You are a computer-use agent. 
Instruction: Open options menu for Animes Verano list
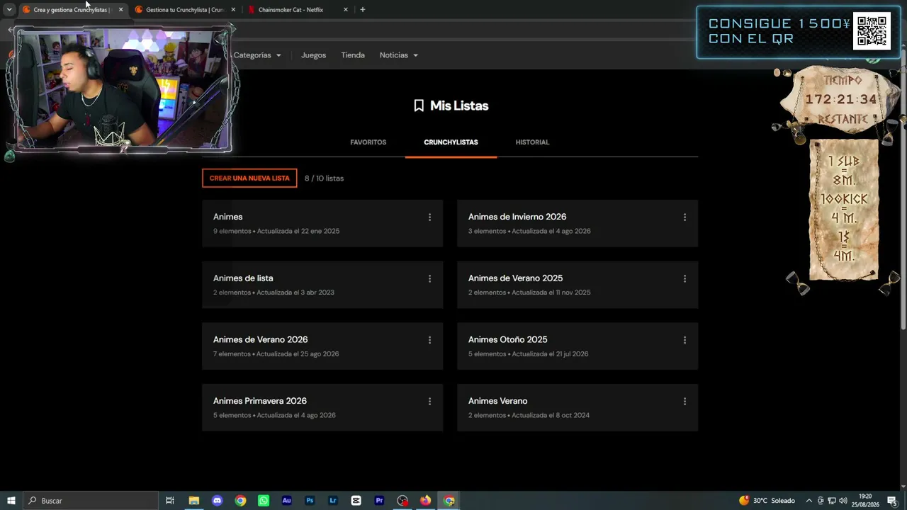click(685, 402)
